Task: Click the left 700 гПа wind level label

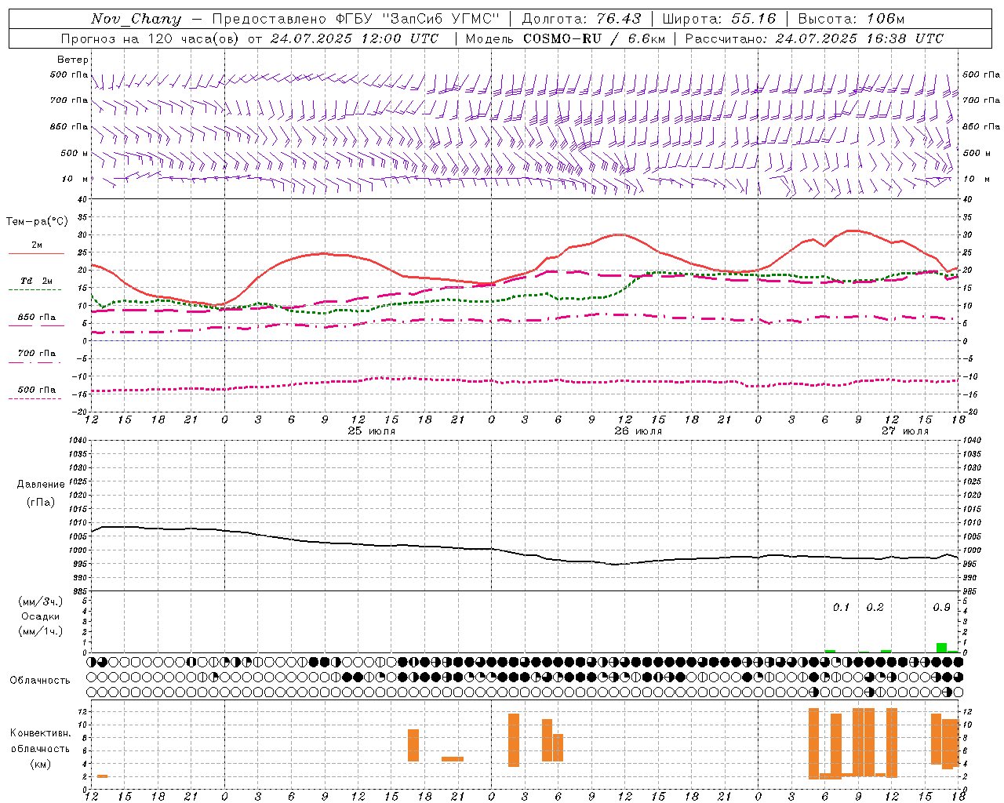Action: (69, 100)
